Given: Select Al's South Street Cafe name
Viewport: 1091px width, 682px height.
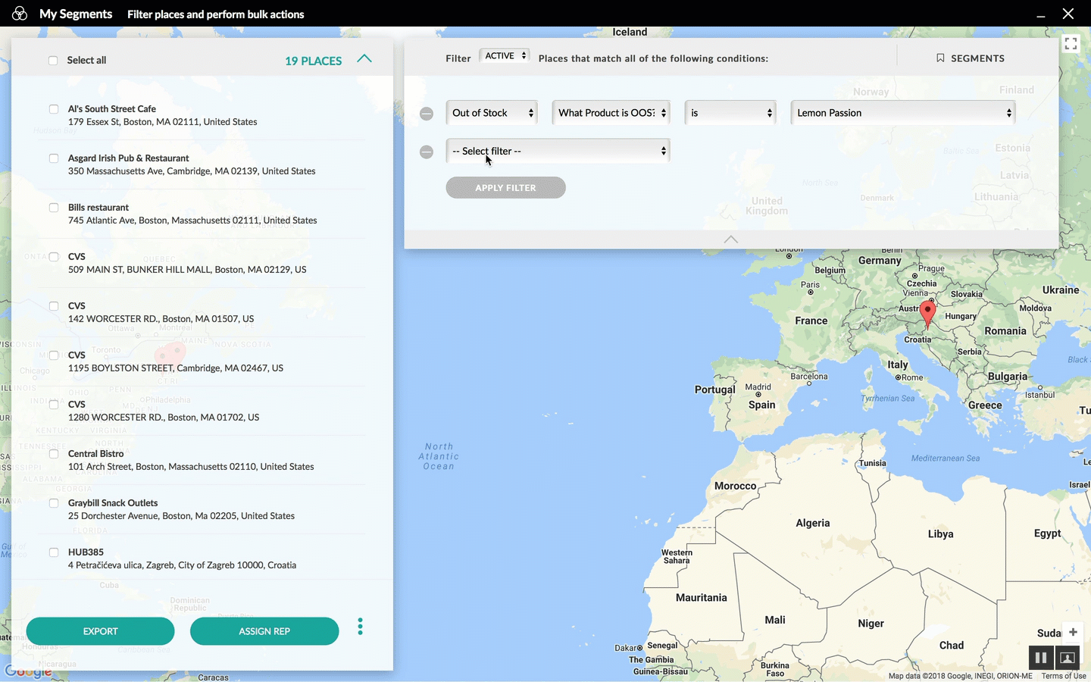Looking at the screenshot, I should pyautogui.click(x=112, y=109).
